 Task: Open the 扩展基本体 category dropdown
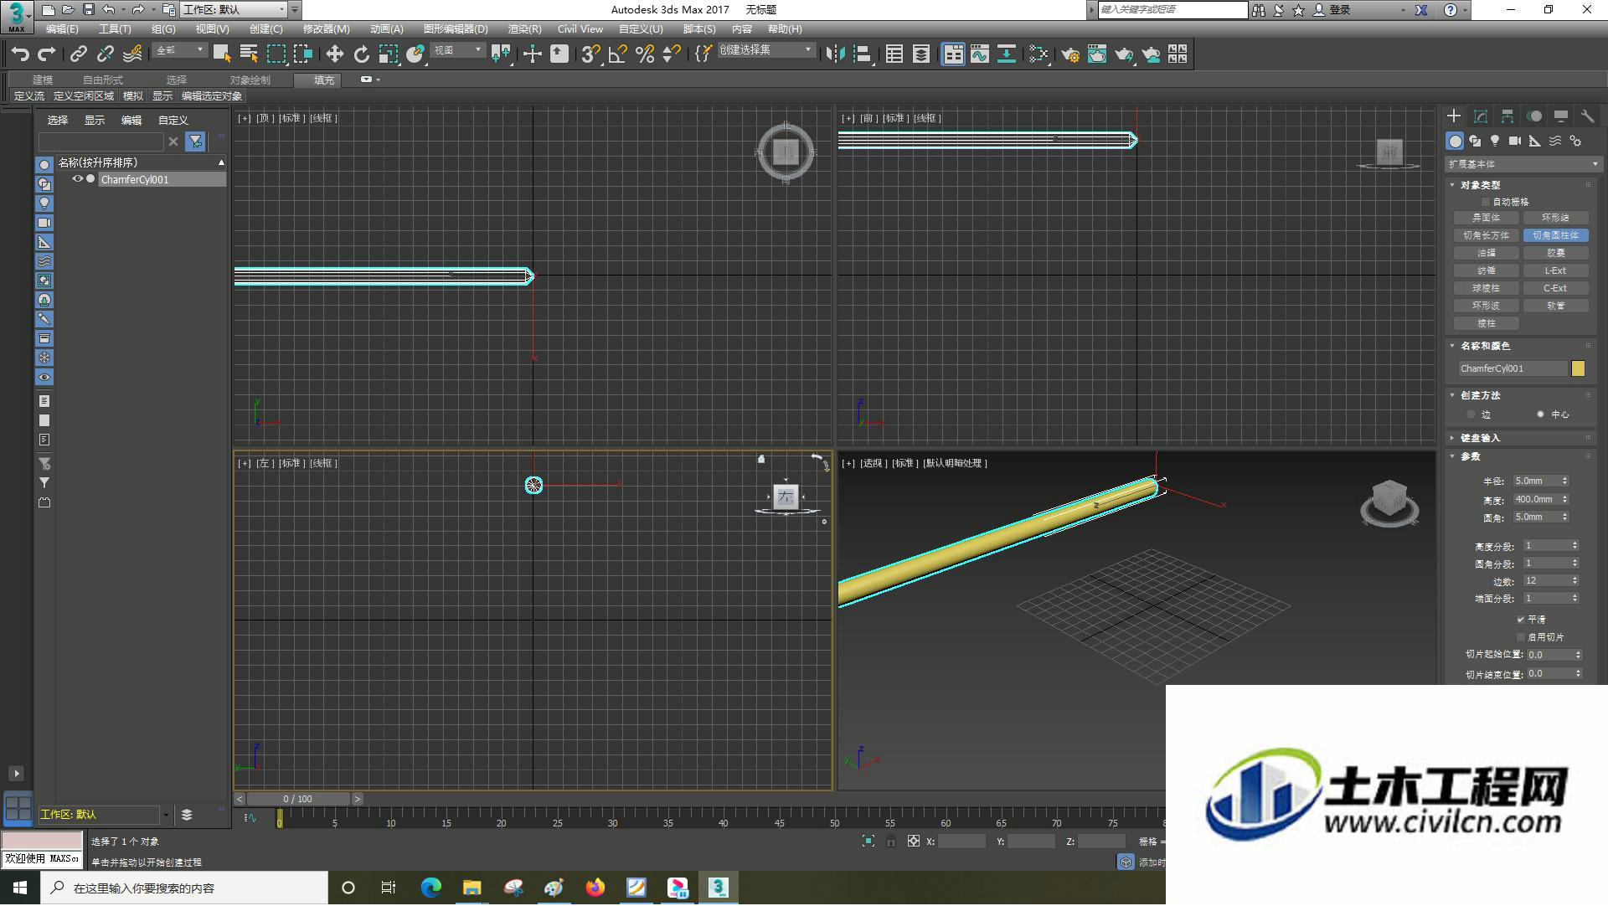1523,164
